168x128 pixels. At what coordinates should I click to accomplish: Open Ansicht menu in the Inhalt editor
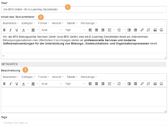pos(58,23)
